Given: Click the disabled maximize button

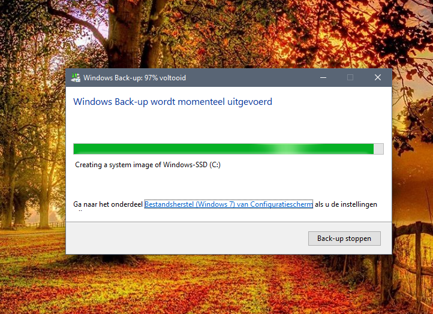Looking at the screenshot, I should (x=350, y=77).
